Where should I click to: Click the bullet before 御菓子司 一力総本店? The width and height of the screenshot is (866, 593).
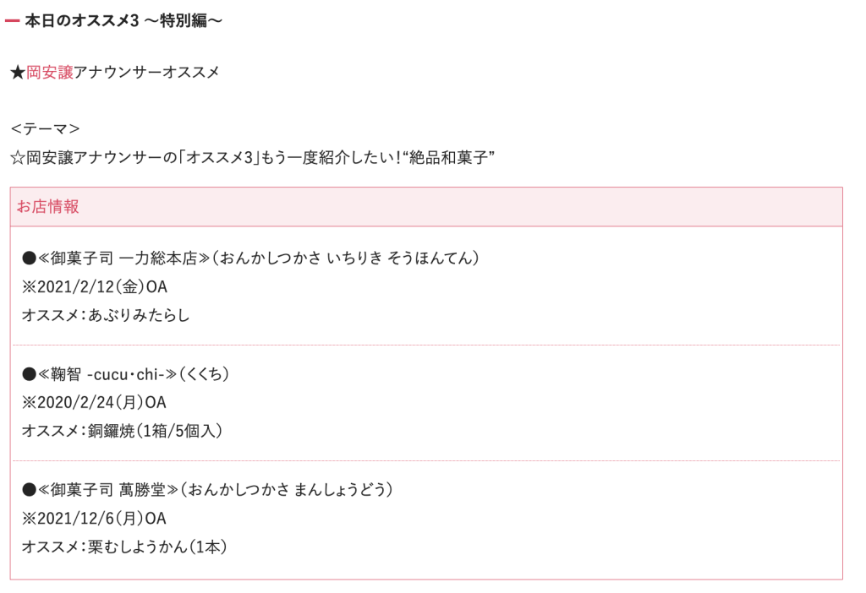pyautogui.click(x=30, y=258)
